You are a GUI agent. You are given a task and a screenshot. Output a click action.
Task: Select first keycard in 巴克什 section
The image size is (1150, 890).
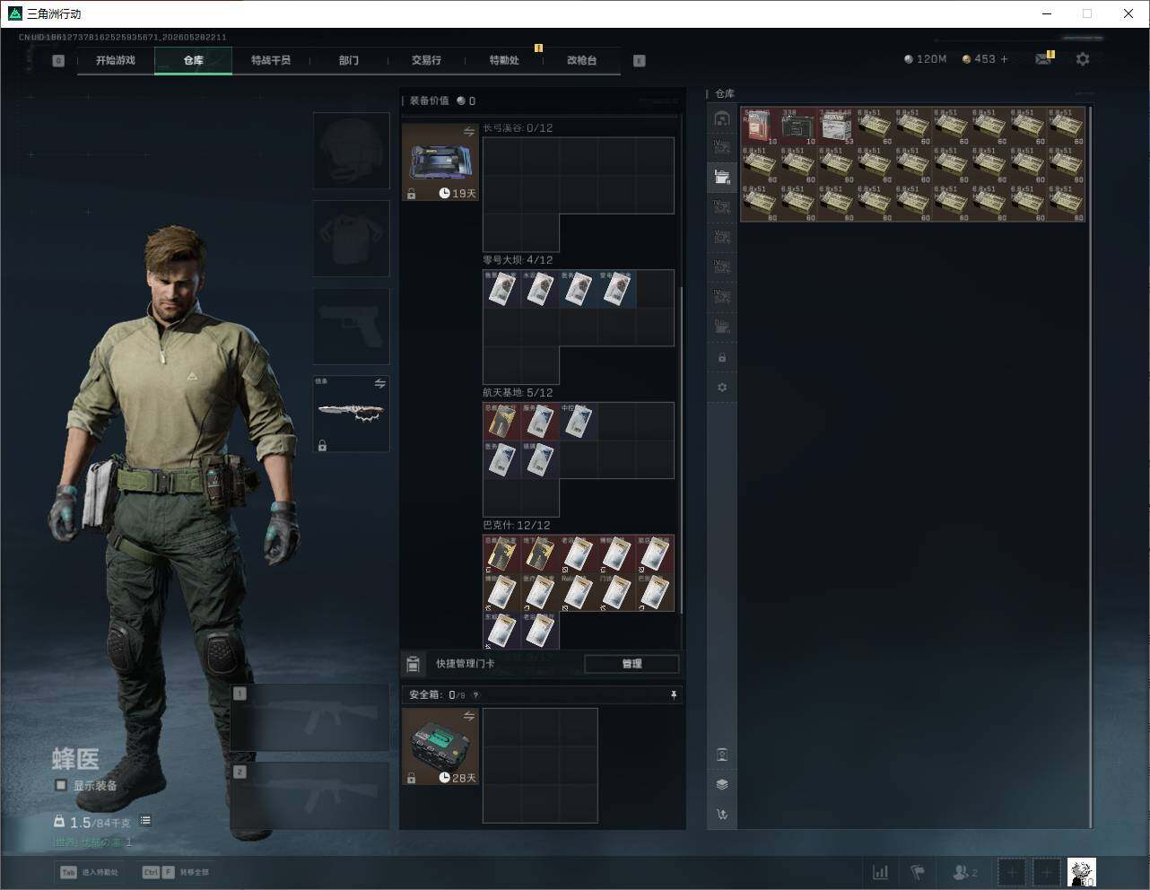(x=502, y=554)
